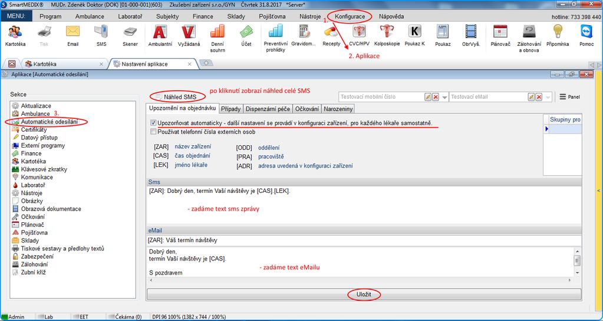Insert the čas objednání placeholder link
The image size is (603, 321).
(x=192, y=156)
